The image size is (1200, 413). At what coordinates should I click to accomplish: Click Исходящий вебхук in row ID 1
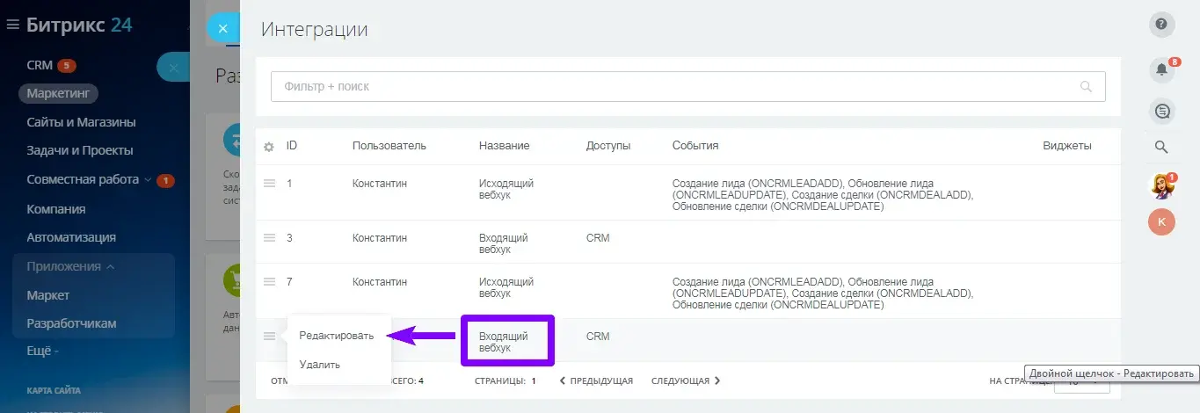[506, 189]
